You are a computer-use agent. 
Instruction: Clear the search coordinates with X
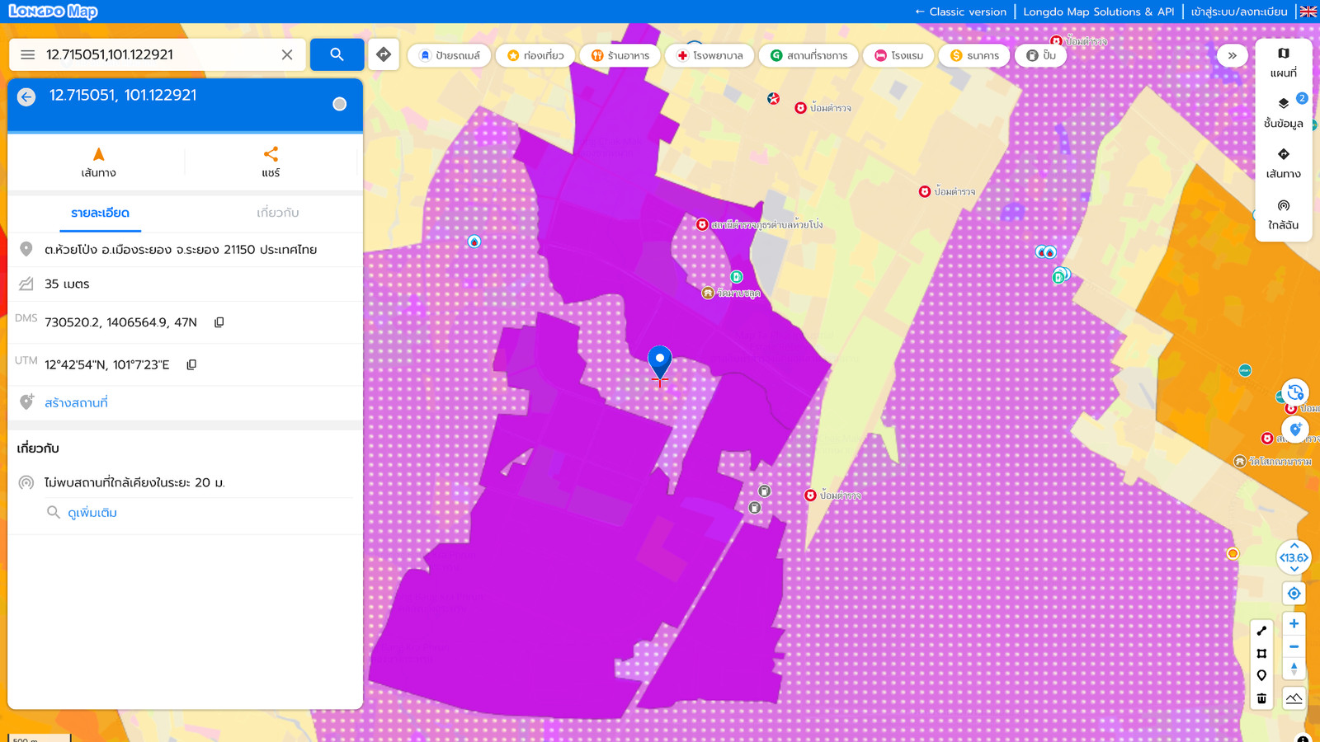pyautogui.click(x=287, y=54)
